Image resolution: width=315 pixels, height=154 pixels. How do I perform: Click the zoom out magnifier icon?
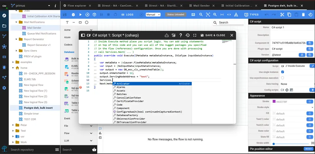coord(201,14)
